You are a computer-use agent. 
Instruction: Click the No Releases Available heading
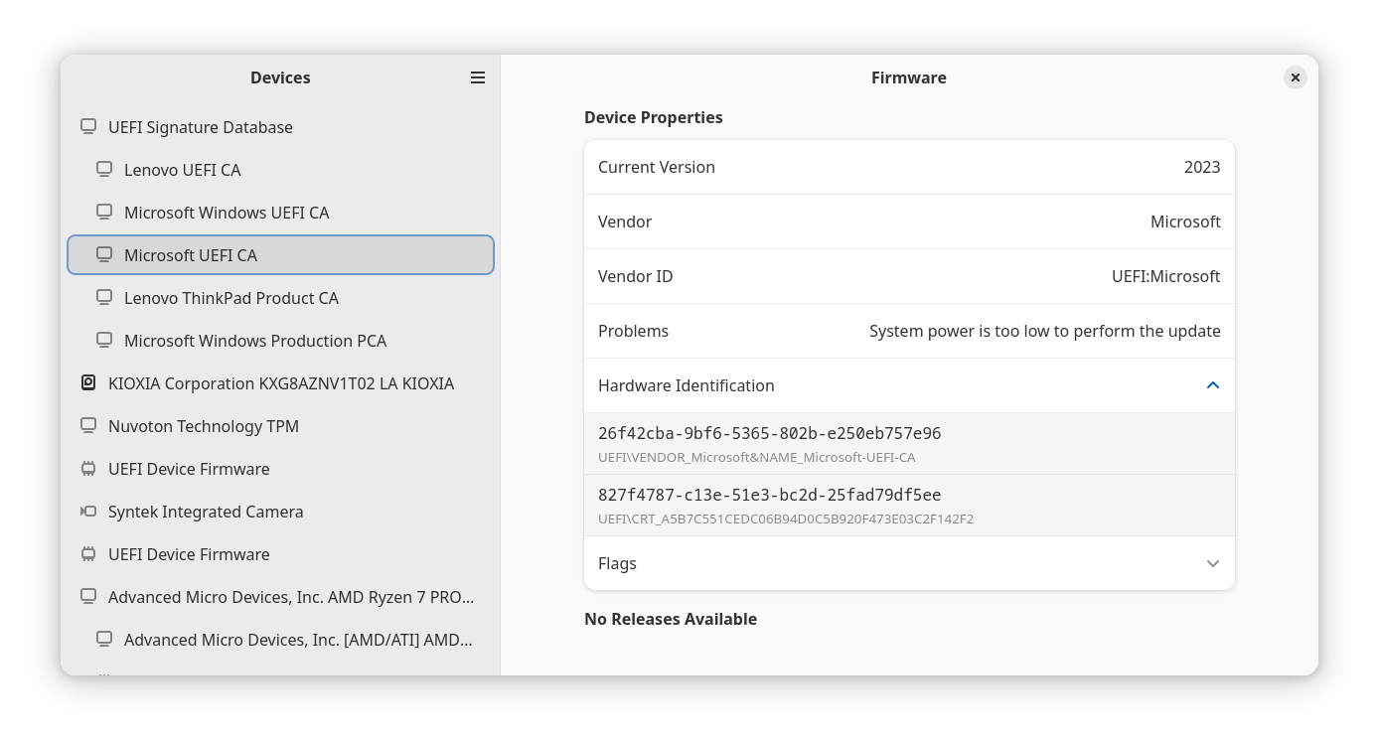(x=671, y=619)
